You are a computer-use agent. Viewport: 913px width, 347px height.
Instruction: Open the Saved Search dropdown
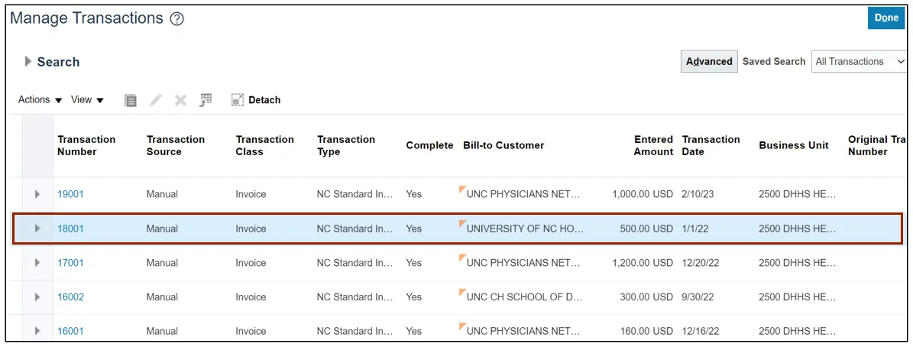click(859, 61)
